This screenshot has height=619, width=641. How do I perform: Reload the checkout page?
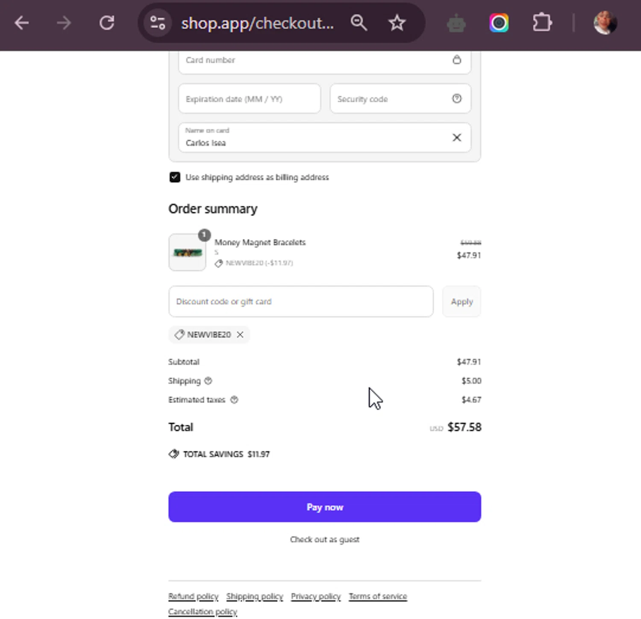(x=107, y=23)
